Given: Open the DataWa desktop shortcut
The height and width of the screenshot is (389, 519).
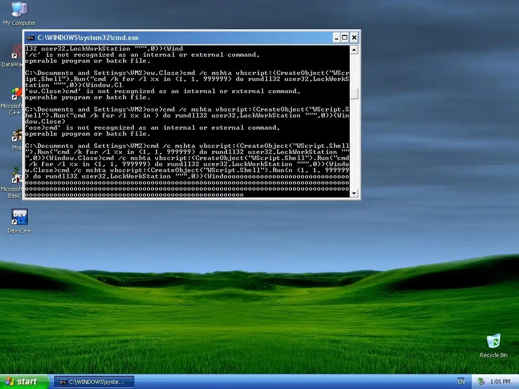Looking at the screenshot, I should tap(12, 56).
